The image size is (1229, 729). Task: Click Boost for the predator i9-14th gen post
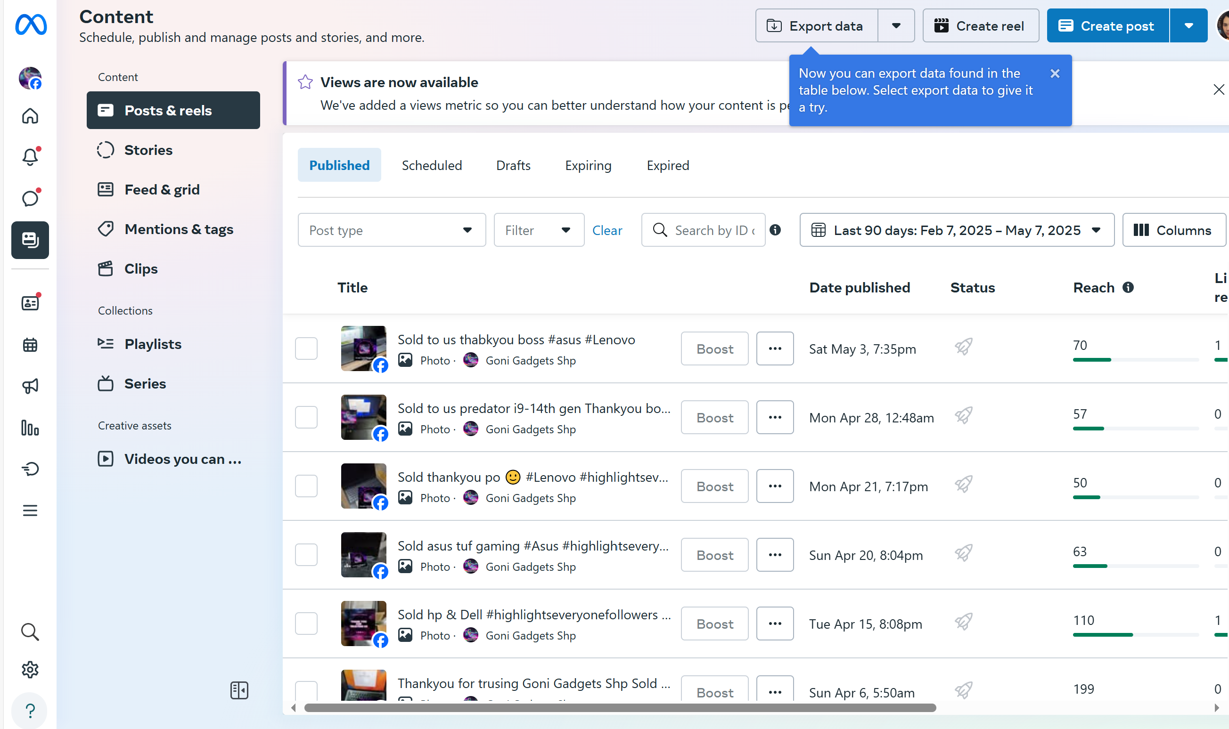tap(714, 418)
